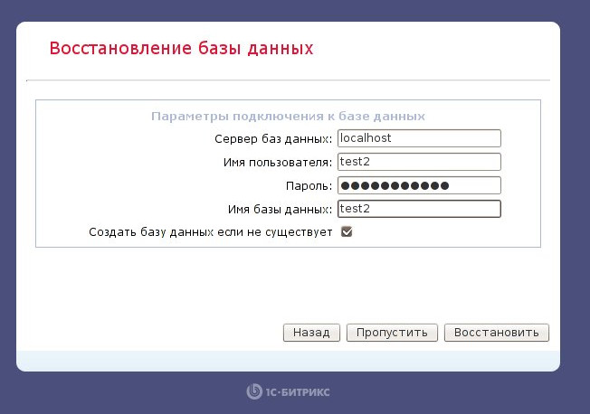The image size is (590, 414).
Task: Toggle the create database if missing checkbox
Action: pyautogui.click(x=347, y=231)
